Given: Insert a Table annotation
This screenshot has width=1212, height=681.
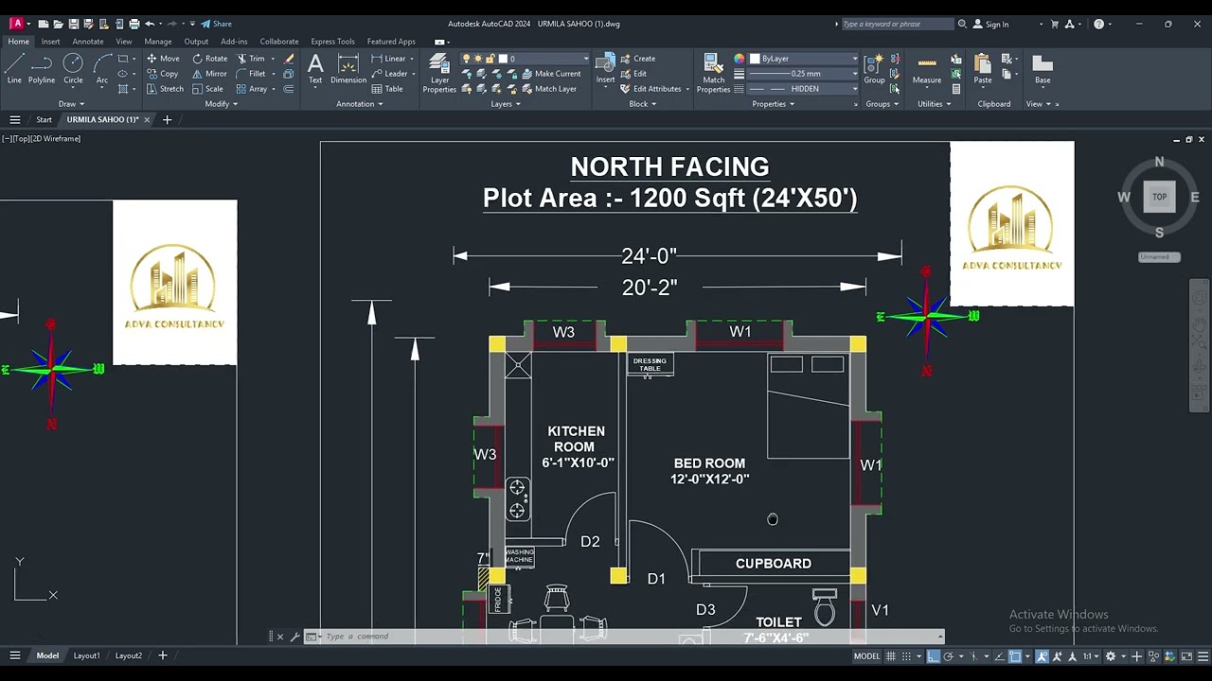Looking at the screenshot, I should tap(387, 89).
